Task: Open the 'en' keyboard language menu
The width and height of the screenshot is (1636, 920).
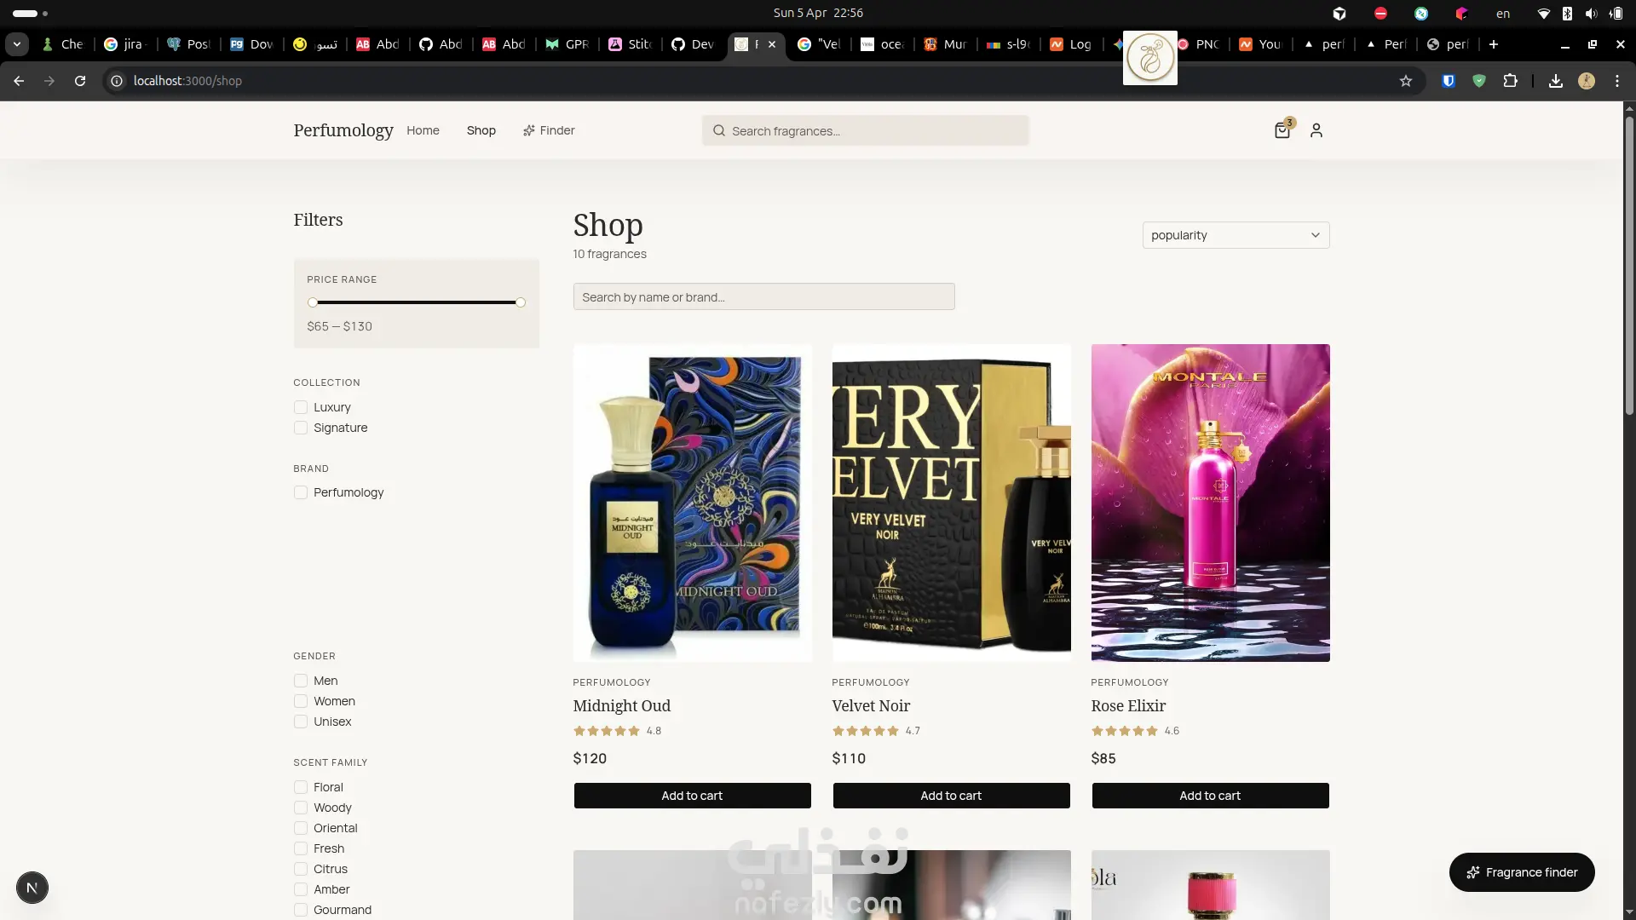Action: (1503, 14)
